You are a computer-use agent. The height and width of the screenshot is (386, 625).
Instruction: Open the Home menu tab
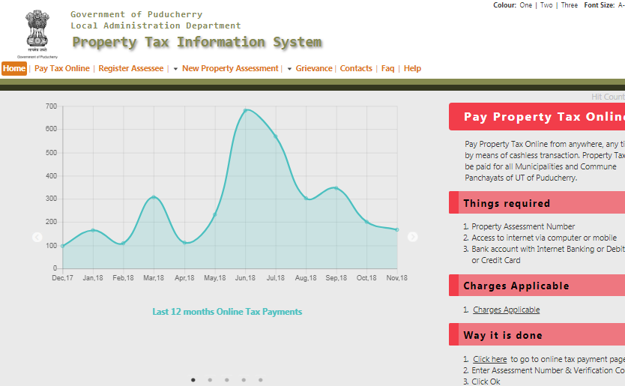(14, 68)
